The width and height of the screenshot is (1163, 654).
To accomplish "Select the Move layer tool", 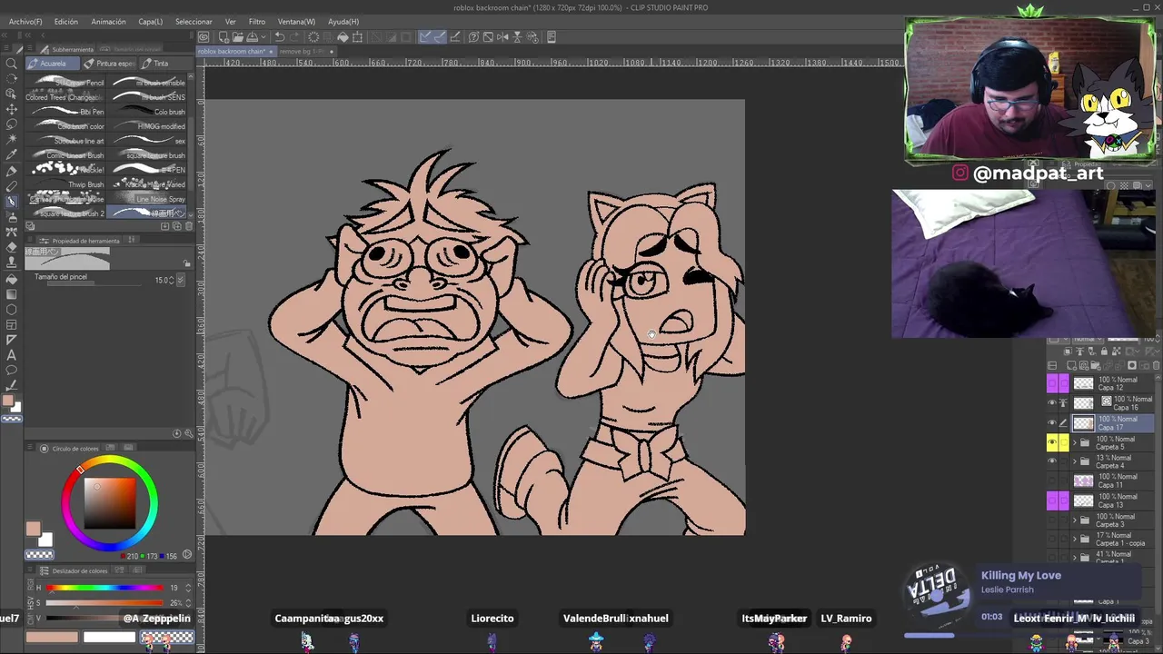I will 12,110.
